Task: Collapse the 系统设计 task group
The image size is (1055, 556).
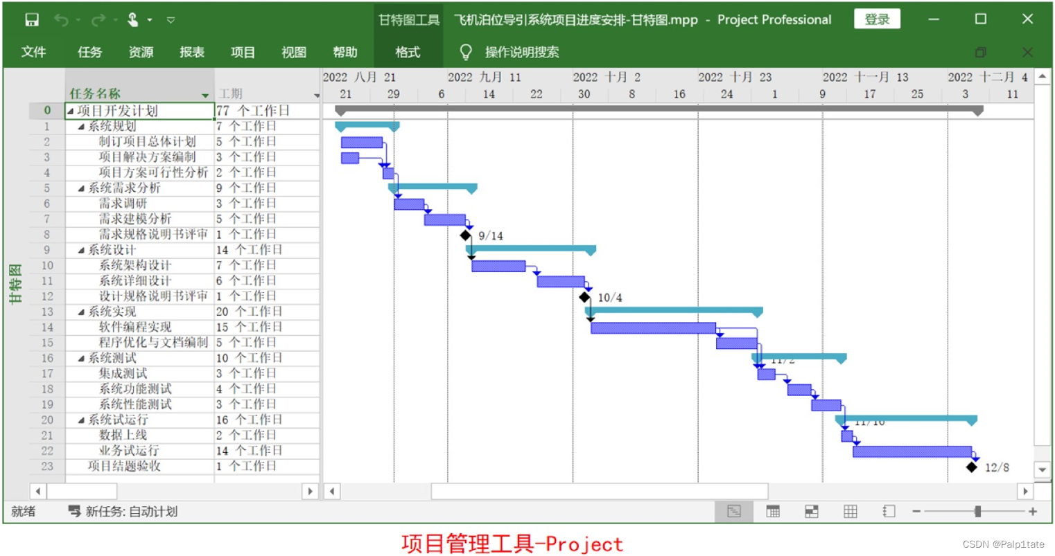Action: coord(81,250)
